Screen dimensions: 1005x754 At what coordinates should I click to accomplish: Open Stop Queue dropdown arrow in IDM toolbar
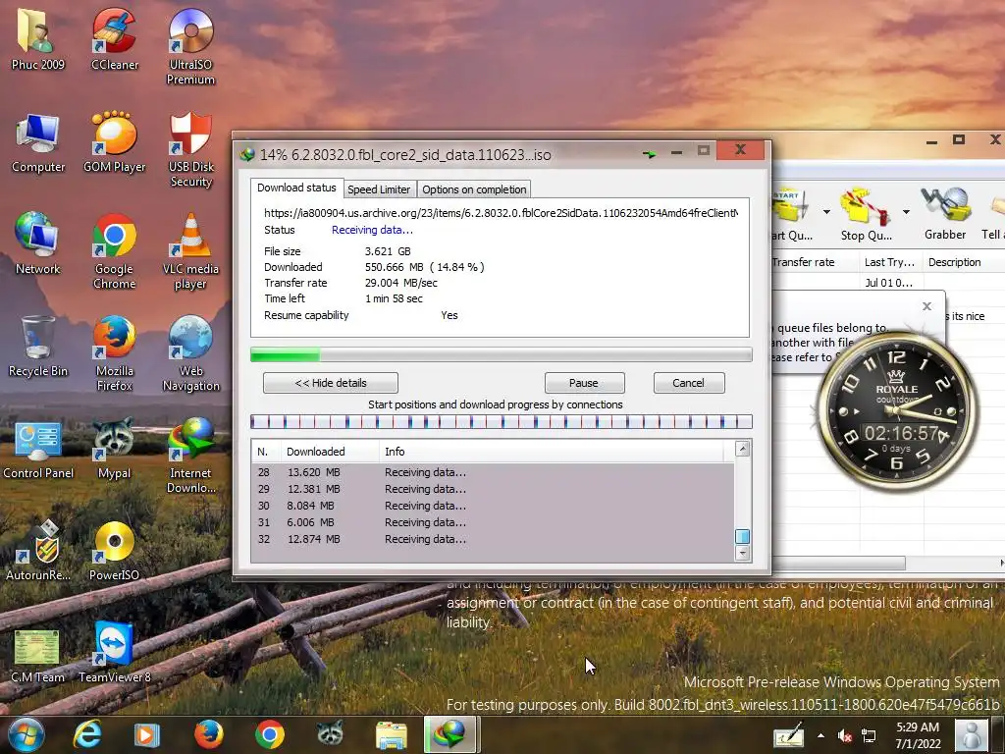906,212
